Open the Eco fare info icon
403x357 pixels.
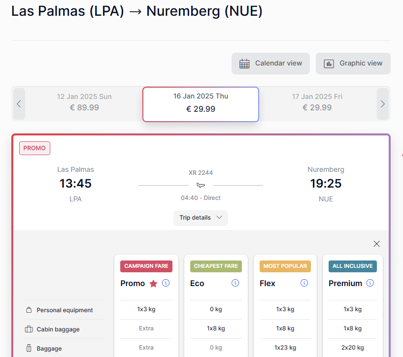[x=235, y=283]
